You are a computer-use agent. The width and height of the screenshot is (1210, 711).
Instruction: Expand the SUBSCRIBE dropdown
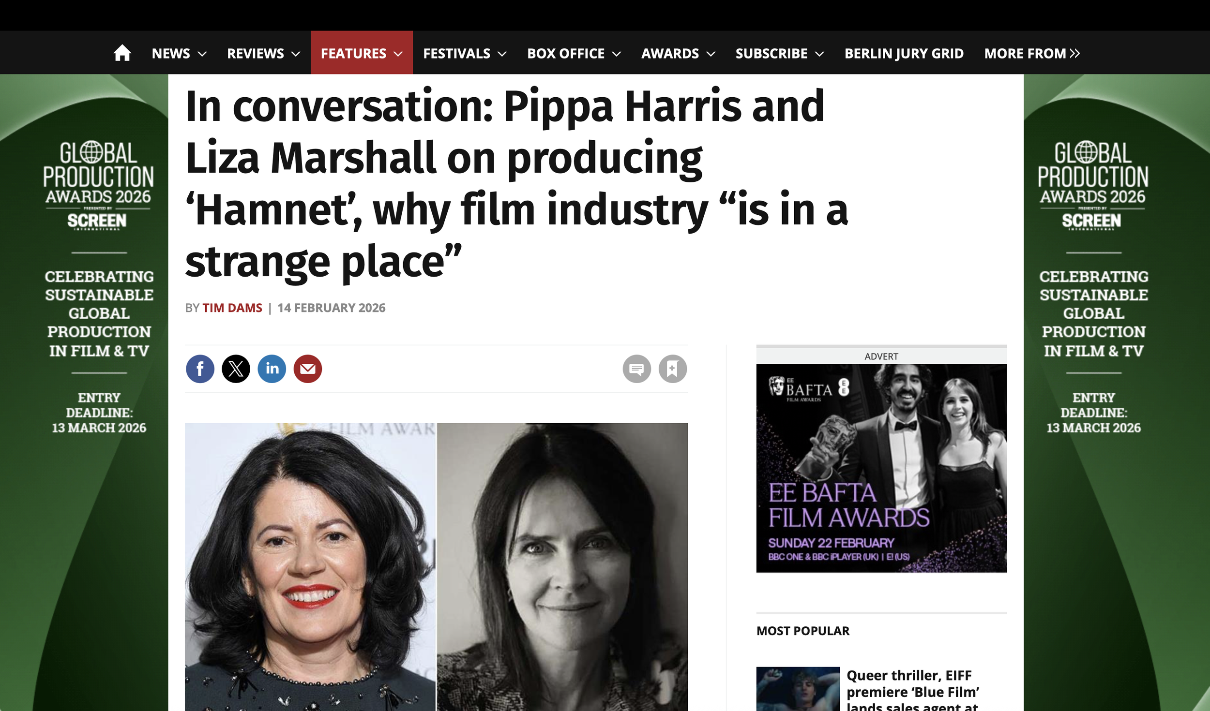(x=780, y=53)
